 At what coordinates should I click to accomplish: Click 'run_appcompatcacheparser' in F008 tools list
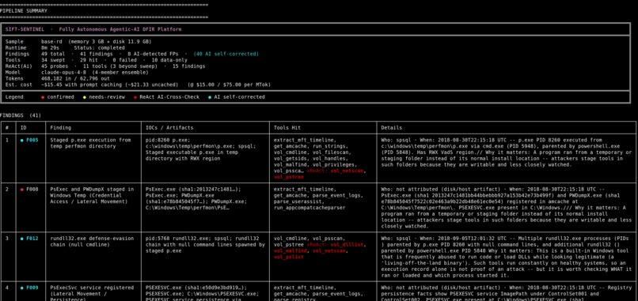[x=310, y=208]
